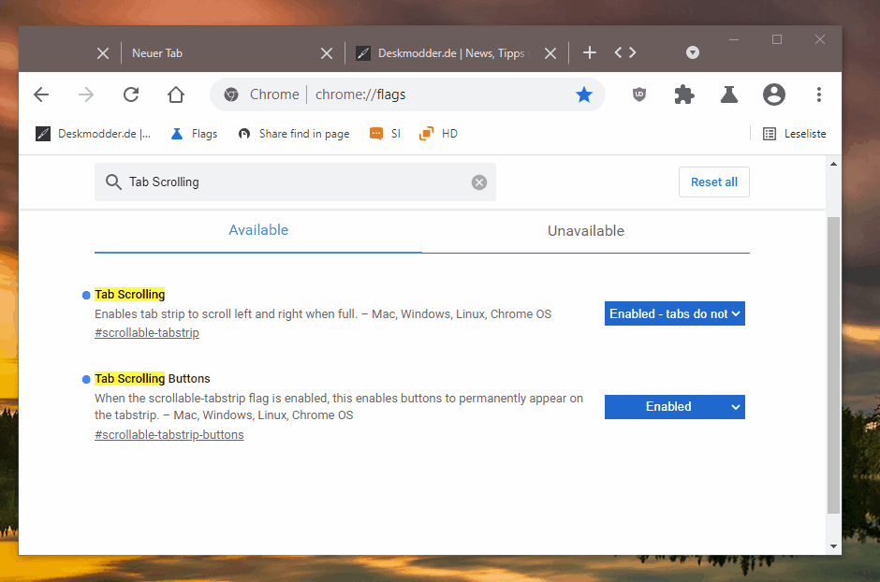Select the Available tab
The image size is (880, 582).
point(258,230)
